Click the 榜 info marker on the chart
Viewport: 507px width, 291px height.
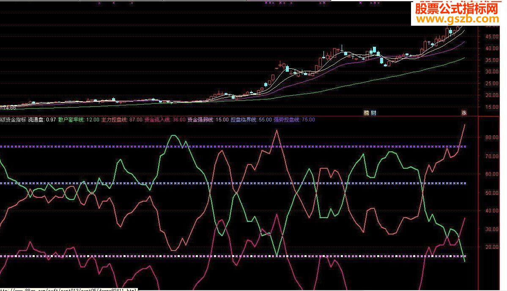[366, 113]
